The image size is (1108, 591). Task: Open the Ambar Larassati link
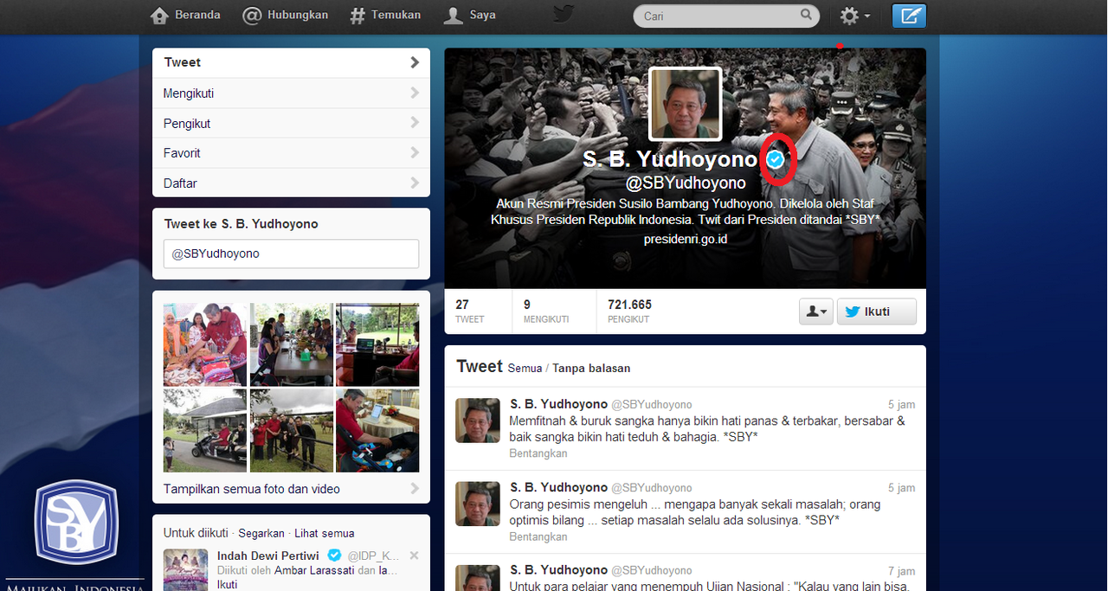[314, 570]
